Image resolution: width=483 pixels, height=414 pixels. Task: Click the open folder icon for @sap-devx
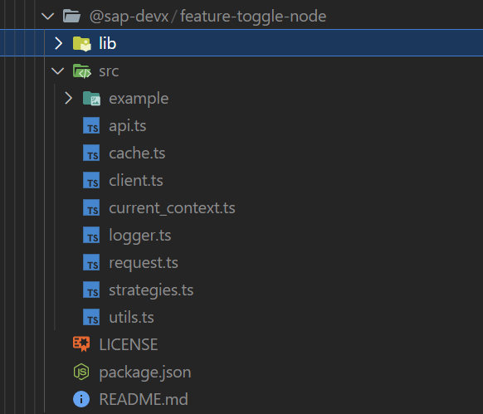(x=71, y=16)
